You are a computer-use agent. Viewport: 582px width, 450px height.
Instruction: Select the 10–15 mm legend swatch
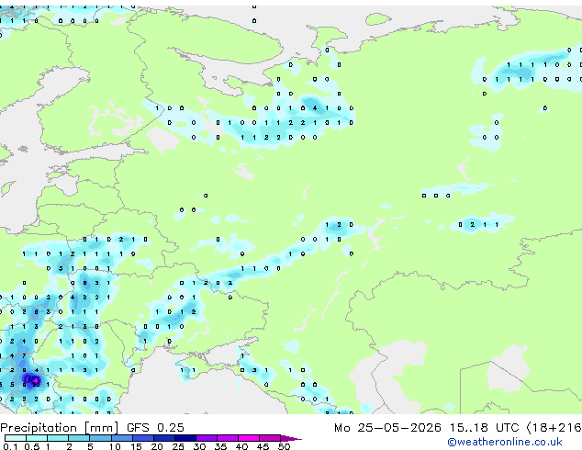tap(122, 438)
